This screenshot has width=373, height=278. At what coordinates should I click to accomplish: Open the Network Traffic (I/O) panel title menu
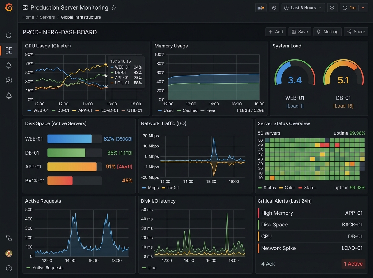(x=163, y=123)
